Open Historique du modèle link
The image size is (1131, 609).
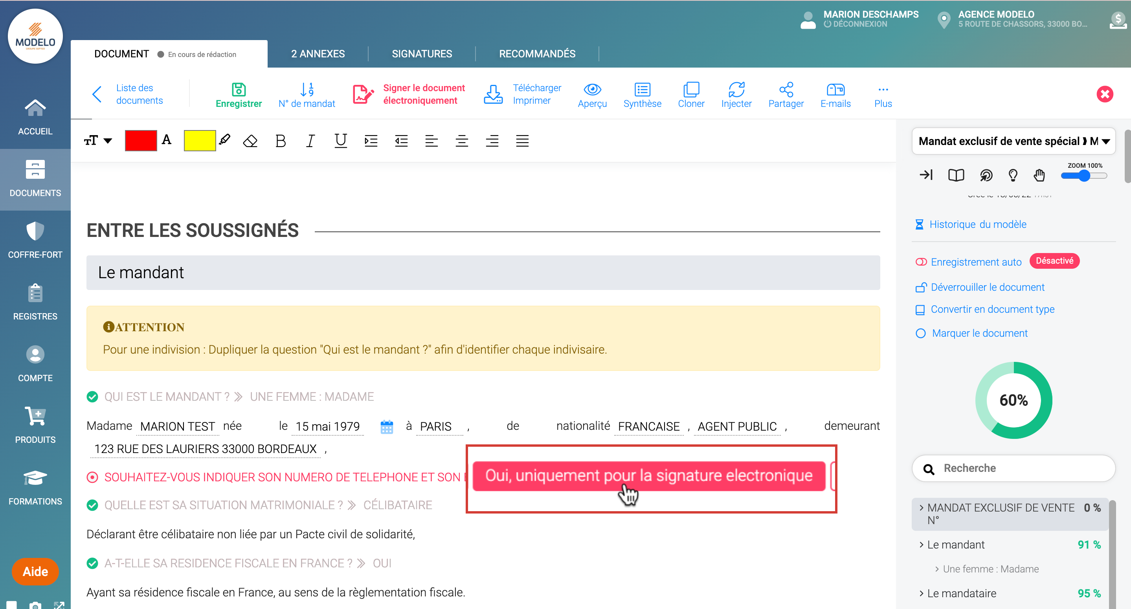[977, 224]
